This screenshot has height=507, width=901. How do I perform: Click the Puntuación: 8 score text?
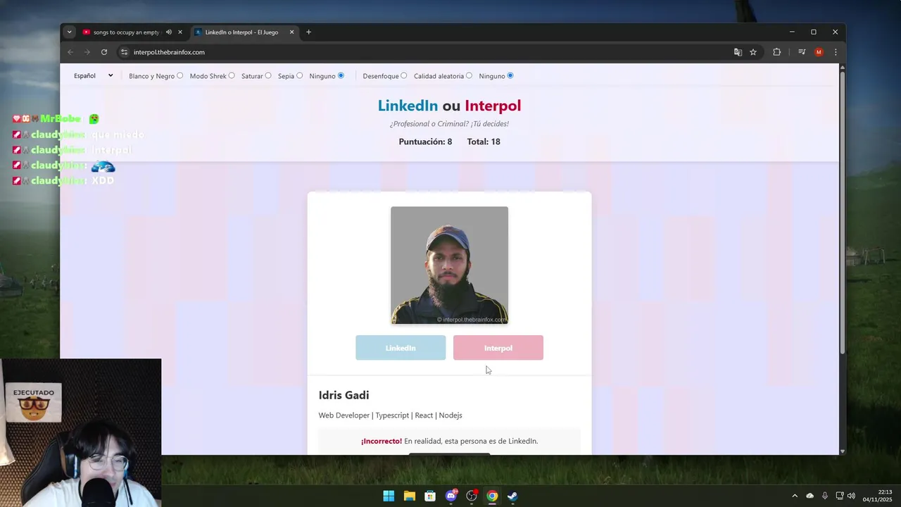coord(425,142)
